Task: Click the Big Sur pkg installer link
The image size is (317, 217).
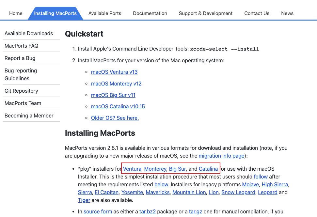Action: point(177,169)
